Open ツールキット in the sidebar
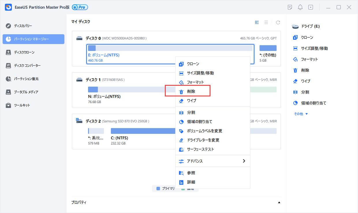The width and height of the screenshot is (358, 213). (x=22, y=105)
